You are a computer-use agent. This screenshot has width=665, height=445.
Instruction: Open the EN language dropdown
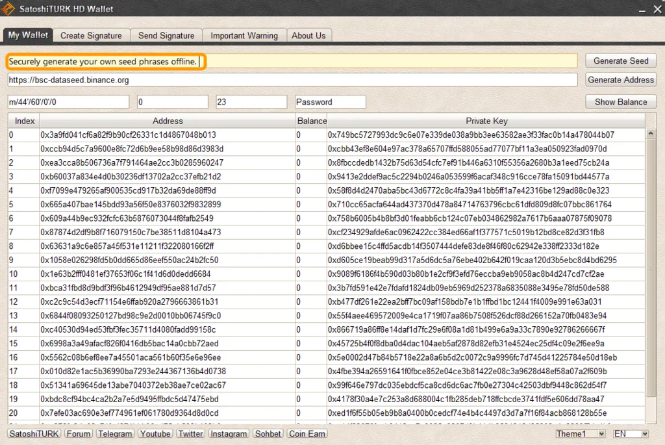[x=631, y=433]
